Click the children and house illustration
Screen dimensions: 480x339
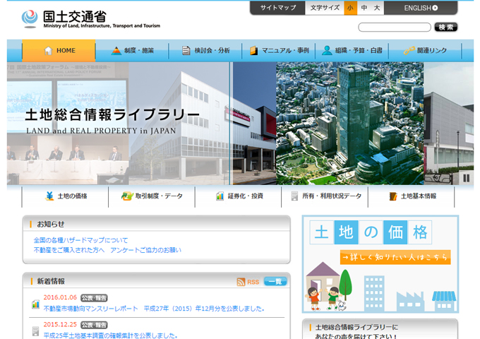[328, 287]
